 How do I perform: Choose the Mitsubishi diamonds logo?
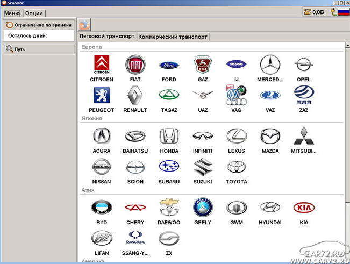coord(304,135)
